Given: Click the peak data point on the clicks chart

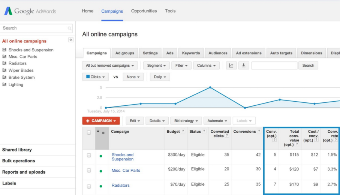Looking at the screenshot, I should pos(210,87).
